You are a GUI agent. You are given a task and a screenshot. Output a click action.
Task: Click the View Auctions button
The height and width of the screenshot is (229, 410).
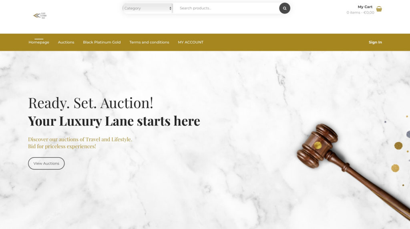[46, 163]
